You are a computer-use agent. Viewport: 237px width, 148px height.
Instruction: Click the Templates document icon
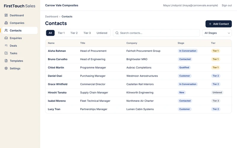coord(6,61)
